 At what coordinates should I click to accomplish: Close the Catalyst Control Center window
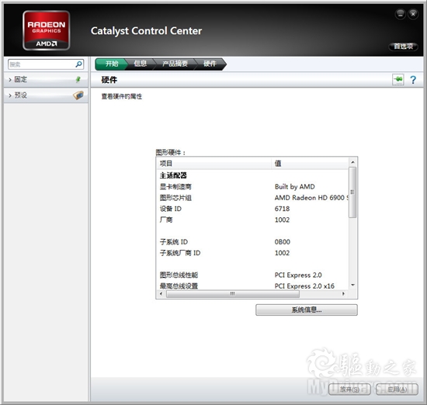tap(413, 14)
